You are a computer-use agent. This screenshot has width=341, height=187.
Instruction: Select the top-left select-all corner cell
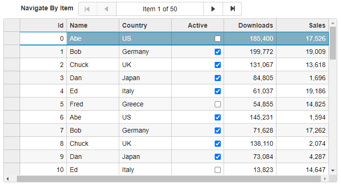[12, 25]
